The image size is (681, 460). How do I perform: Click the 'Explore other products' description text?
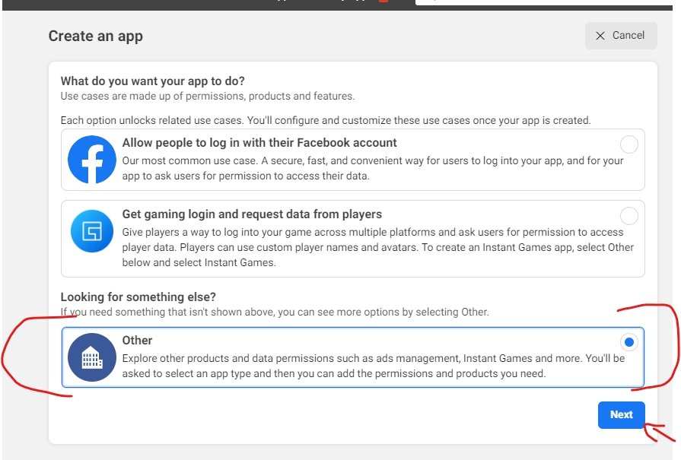click(x=374, y=366)
